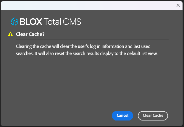This screenshot has height=127, width=184.
Task: Click the Clear Cache? heading
Action: [x=30, y=34]
